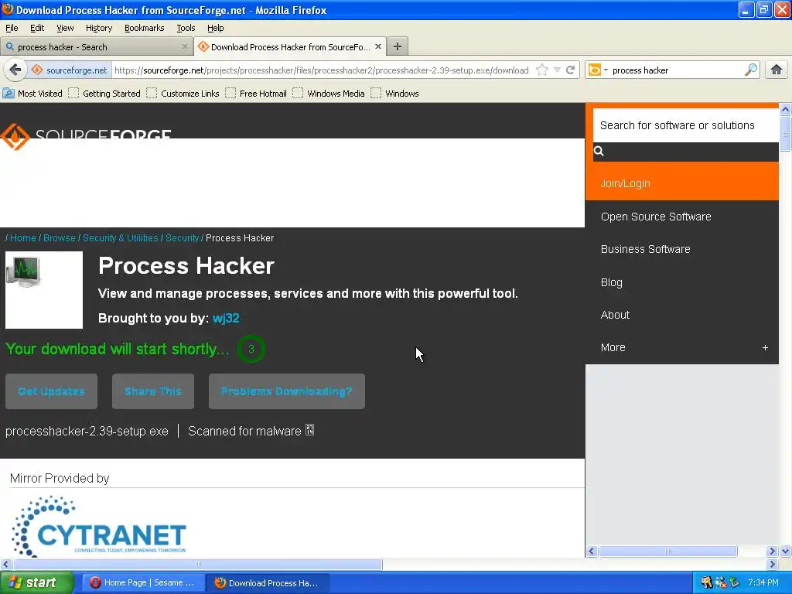Click the Security breadcrumb link
The height and width of the screenshot is (594, 792).
tap(182, 238)
